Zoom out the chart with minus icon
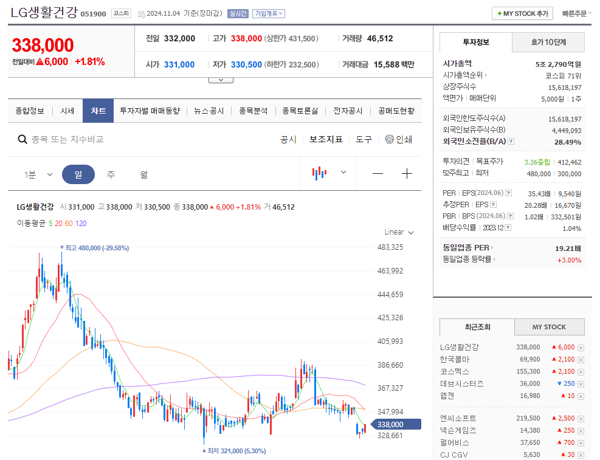Screen dimensions: 600x460 [x=378, y=174]
